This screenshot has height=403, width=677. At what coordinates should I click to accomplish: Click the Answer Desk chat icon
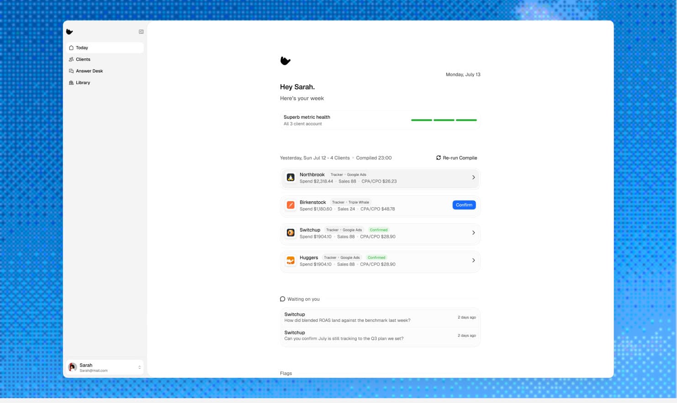(x=71, y=71)
